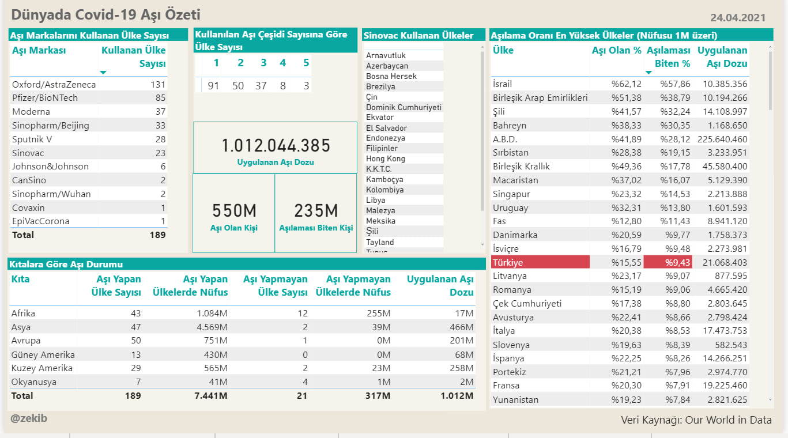The image size is (788, 438).
Task: Click the country table scroll down arrow
Action: [771, 399]
